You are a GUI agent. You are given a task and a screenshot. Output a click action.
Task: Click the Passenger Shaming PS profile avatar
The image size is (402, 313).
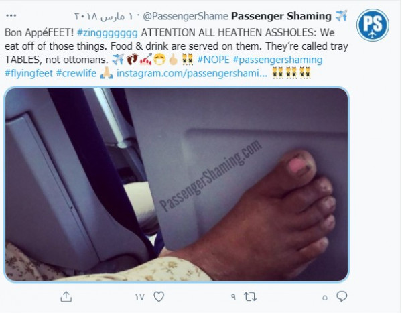pos(373,25)
